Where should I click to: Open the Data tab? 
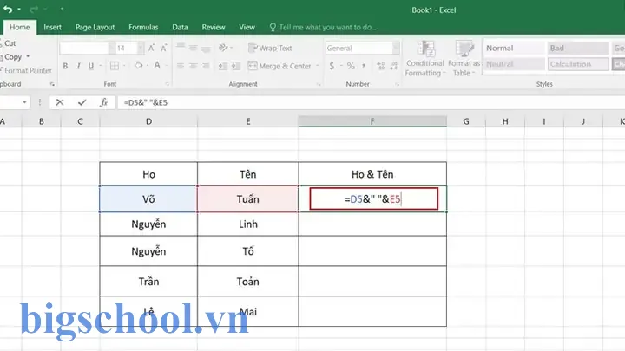[x=180, y=27]
